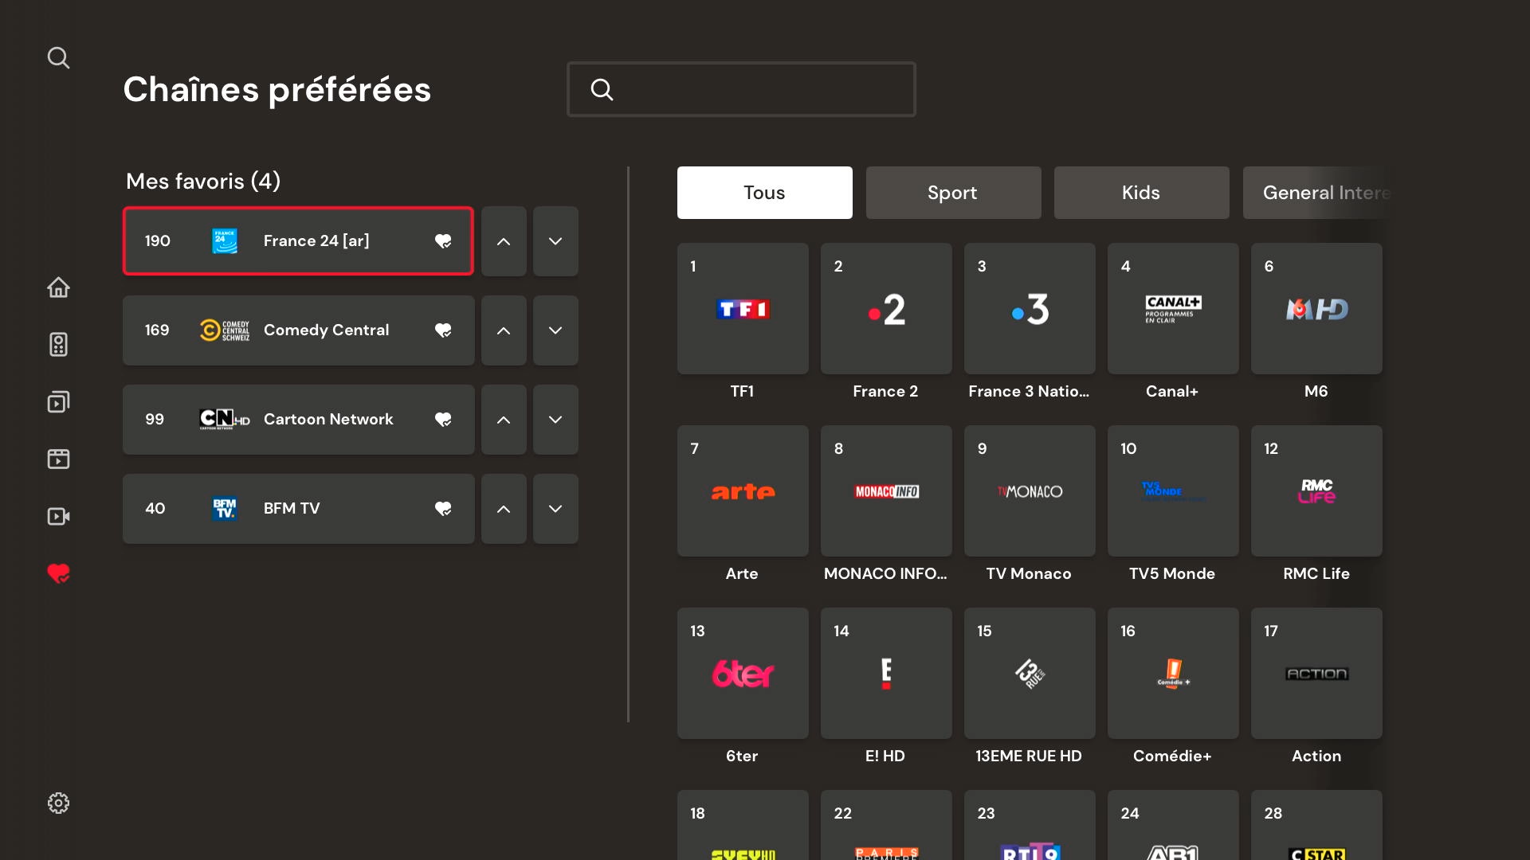Viewport: 1530px width, 860px height.
Task: Remove France 24 [ar] from favorites via heart
Action: pyautogui.click(x=443, y=241)
